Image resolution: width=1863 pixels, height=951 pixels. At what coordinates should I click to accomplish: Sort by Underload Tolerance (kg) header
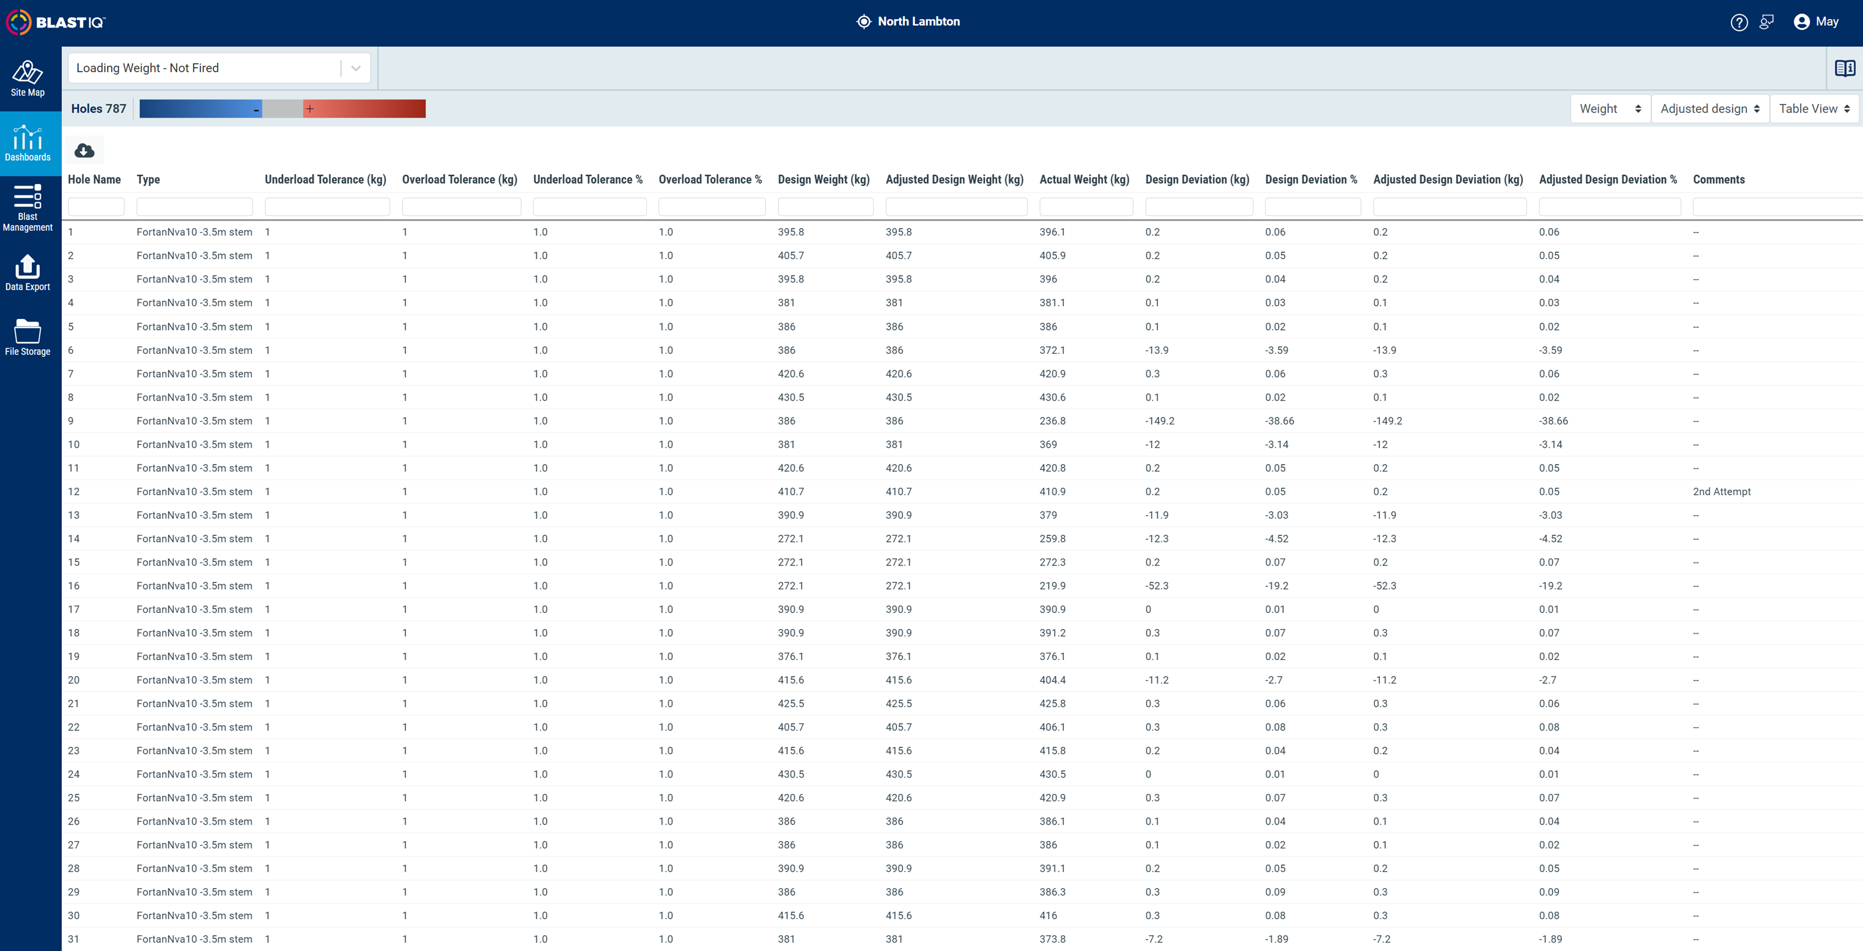click(325, 179)
